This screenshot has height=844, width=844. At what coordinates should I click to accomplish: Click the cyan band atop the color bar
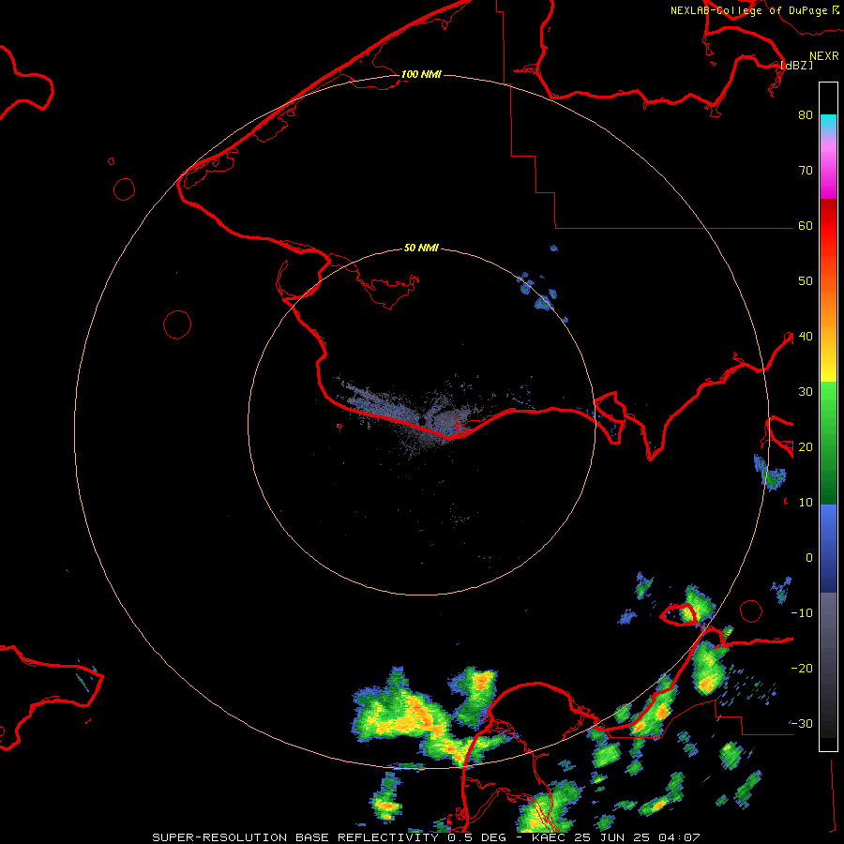click(x=828, y=123)
